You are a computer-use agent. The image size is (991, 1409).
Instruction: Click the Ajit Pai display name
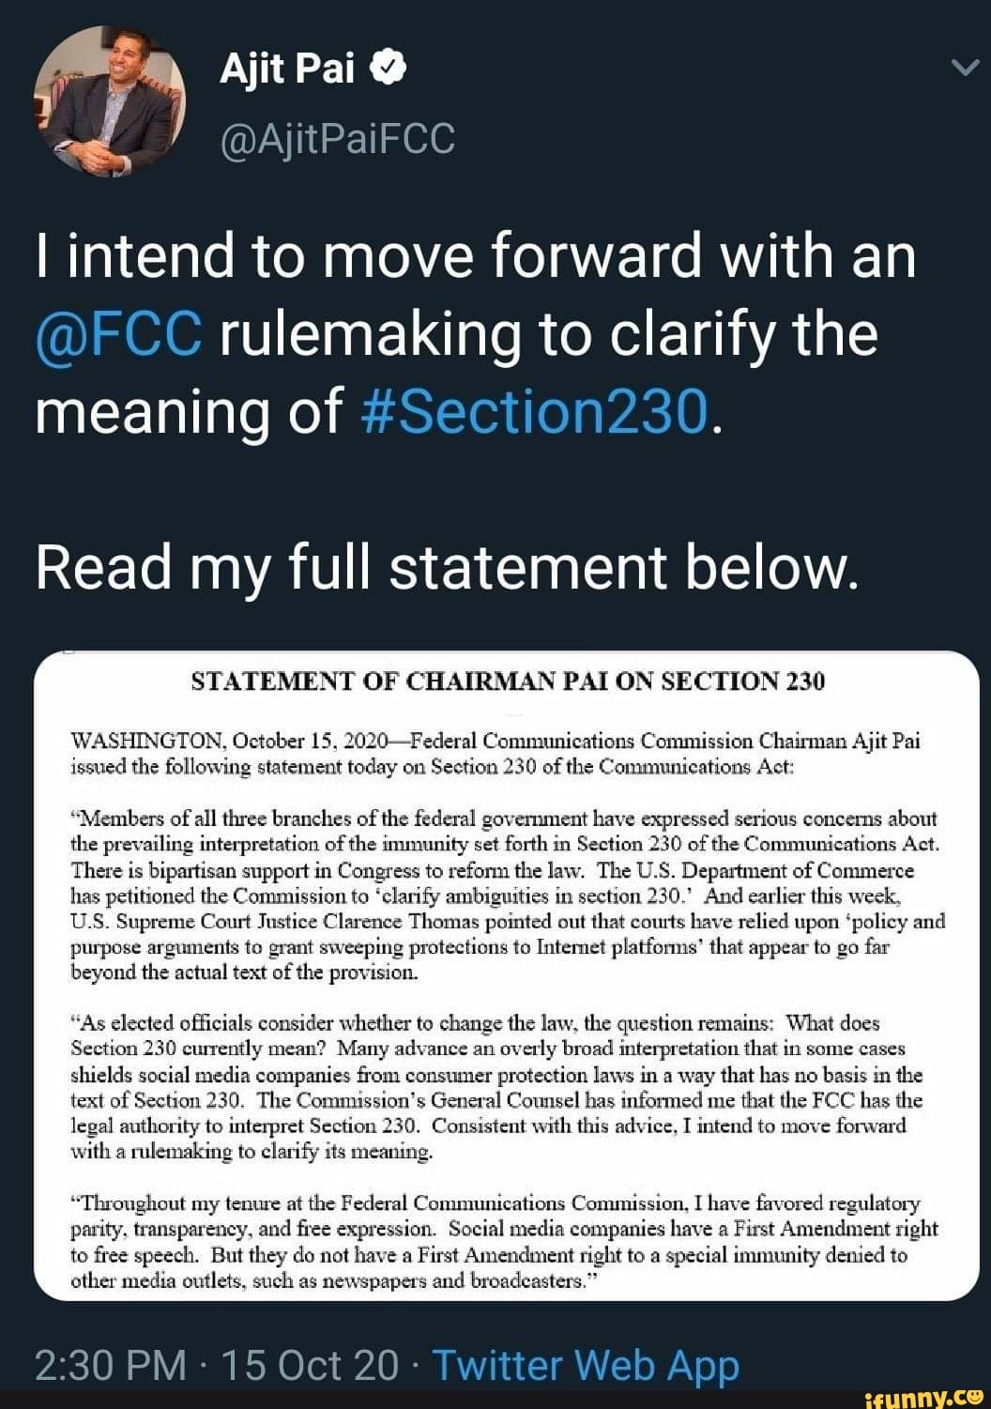285,67
